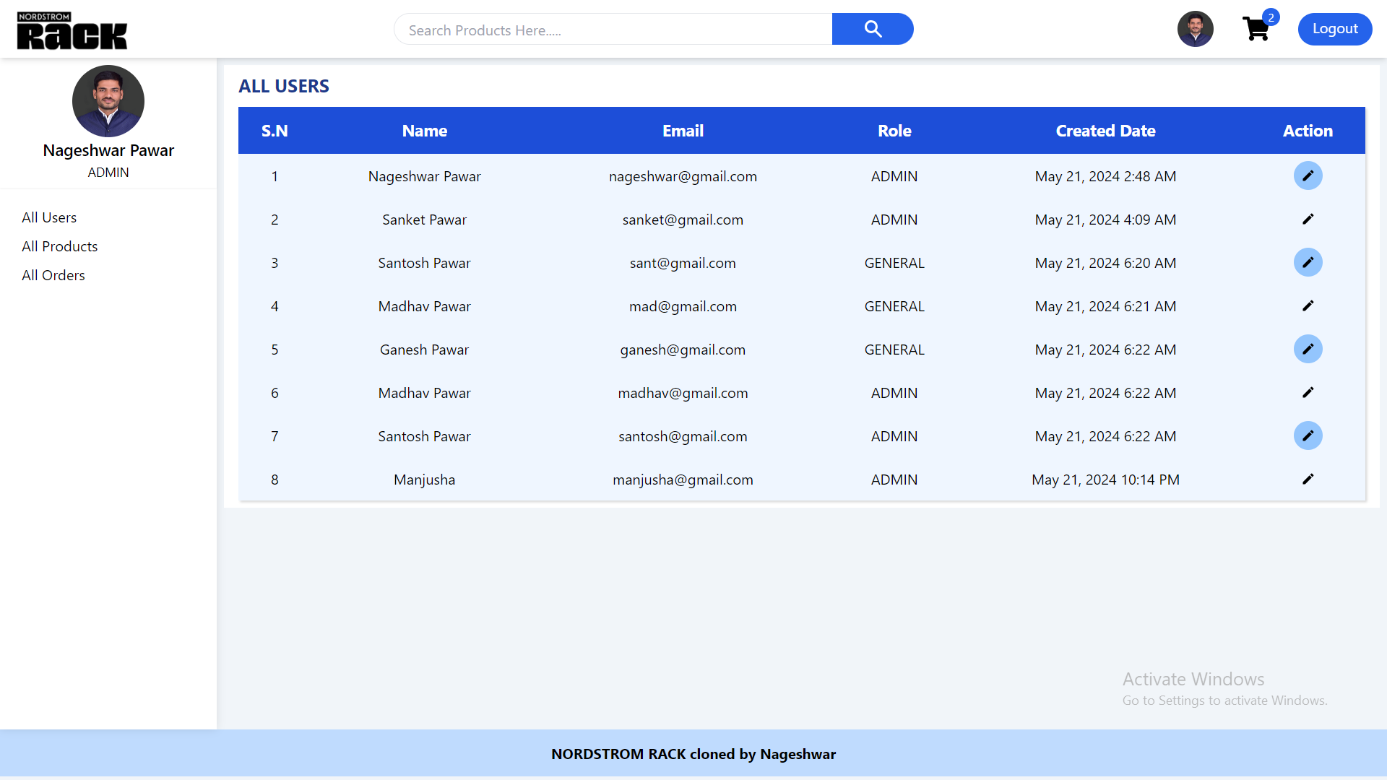The width and height of the screenshot is (1387, 780).
Task: Edit user sant@gmail.com via pencil icon
Action: [x=1308, y=262]
